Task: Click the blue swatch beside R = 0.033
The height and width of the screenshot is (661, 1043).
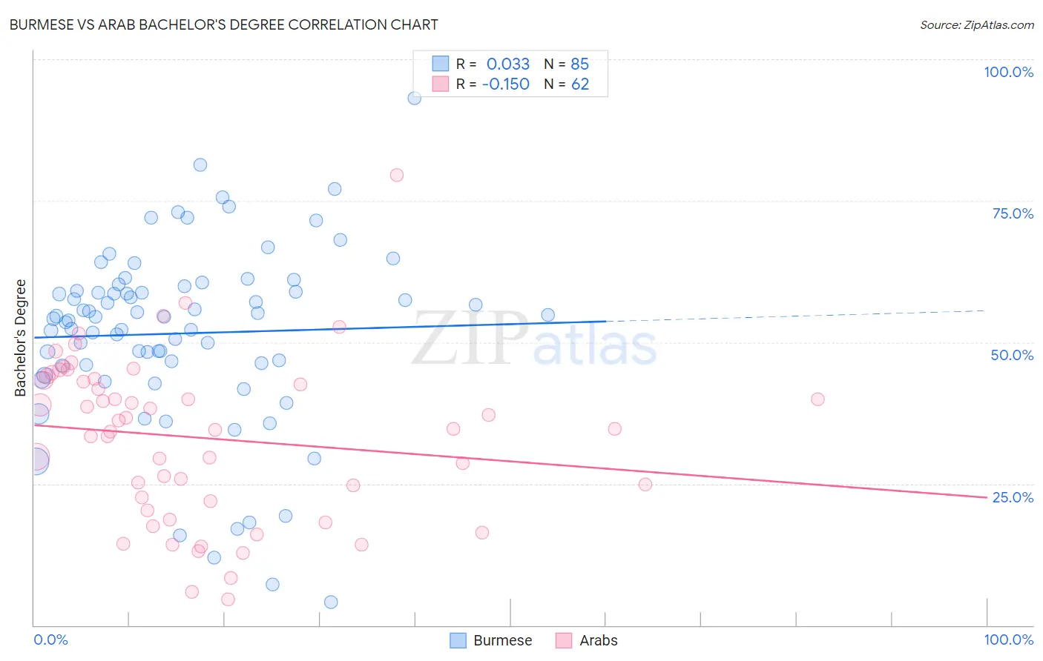Action: click(x=441, y=64)
